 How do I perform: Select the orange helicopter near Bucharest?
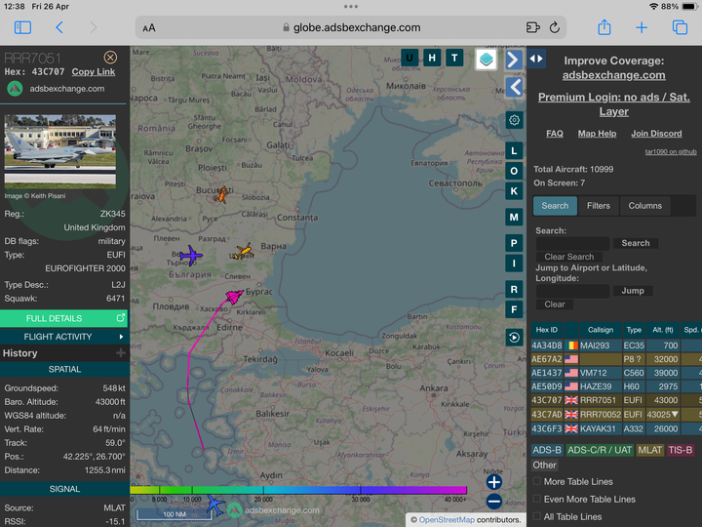click(x=221, y=195)
